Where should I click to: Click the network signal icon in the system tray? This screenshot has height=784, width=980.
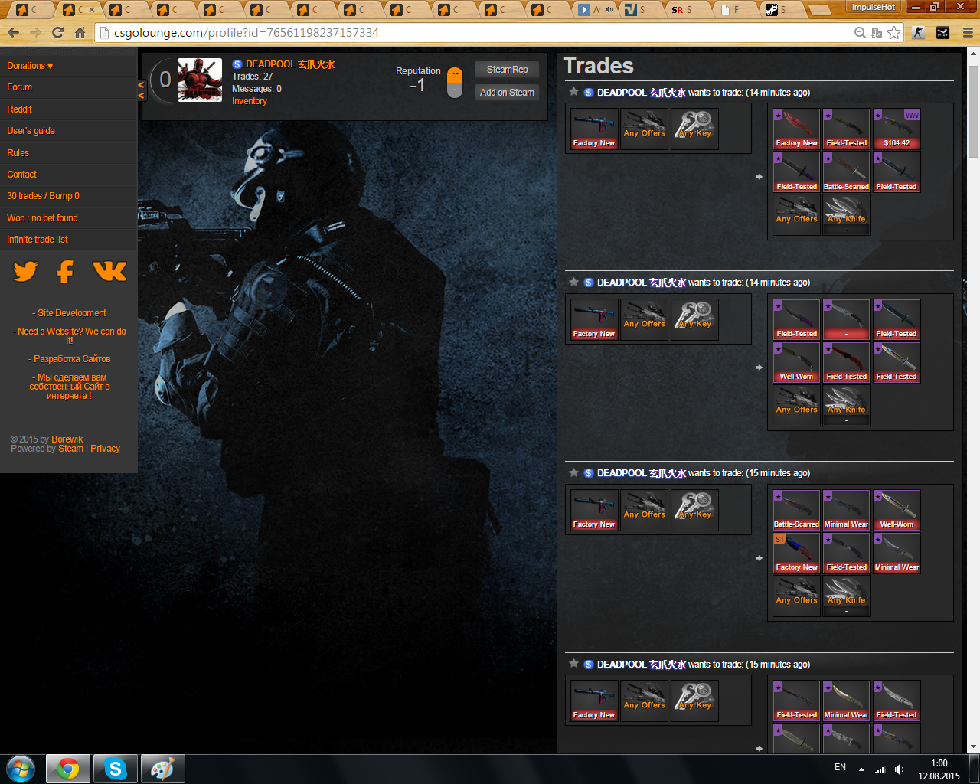pyautogui.click(x=880, y=769)
